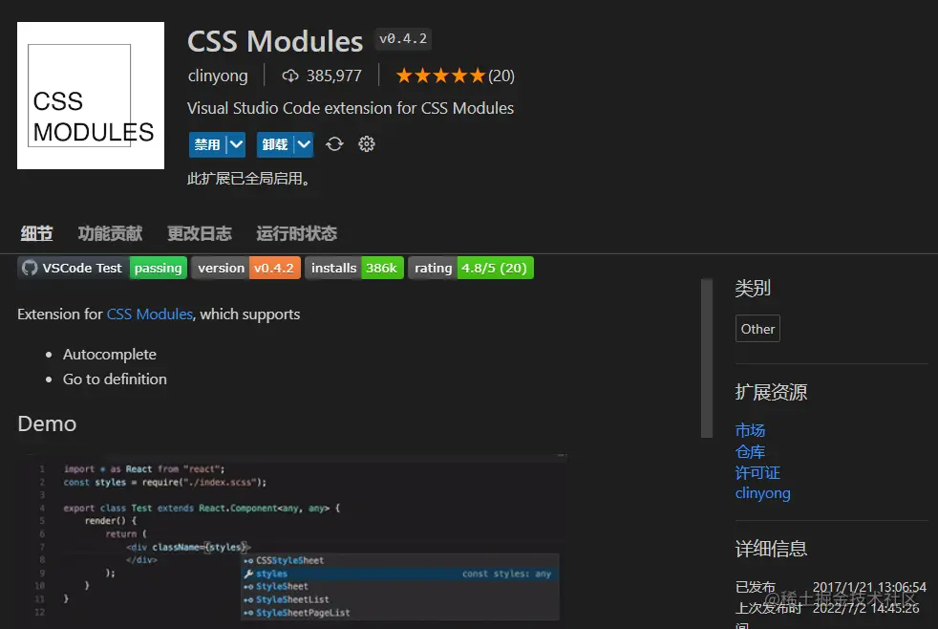Expand the 卸载 dropdown arrow
This screenshot has height=629, width=938.
tap(304, 145)
